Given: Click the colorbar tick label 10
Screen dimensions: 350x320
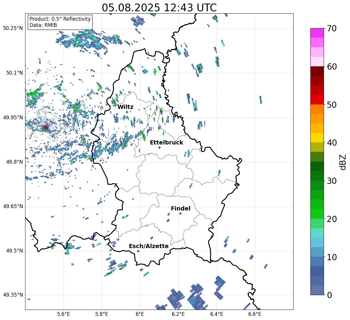Looking at the screenshot, I should click(x=332, y=257).
